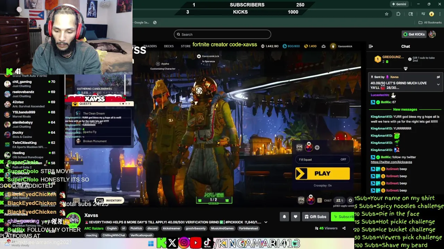444x249 pixels.
Task: Click the kickstreamer tag
Action: (171, 228)
